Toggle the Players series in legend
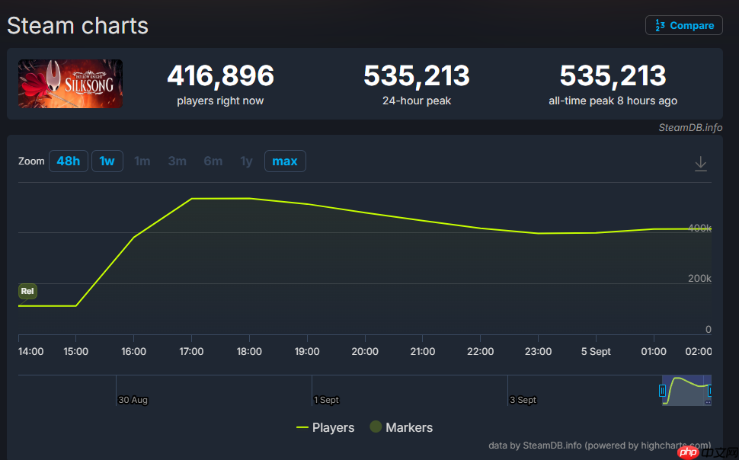Image resolution: width=739 pixels, height=460 pixels. click(325, 427)
